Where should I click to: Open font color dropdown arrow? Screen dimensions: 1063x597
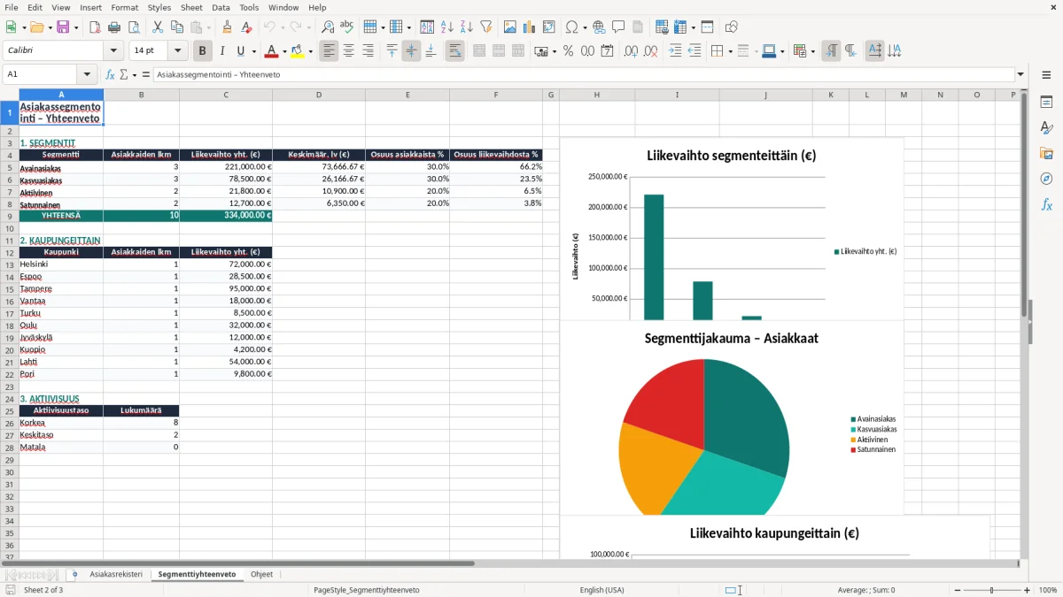[x=284, y=51]
